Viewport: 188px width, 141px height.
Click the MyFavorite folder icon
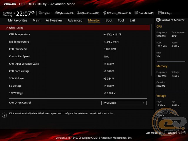tap(56, 13)
